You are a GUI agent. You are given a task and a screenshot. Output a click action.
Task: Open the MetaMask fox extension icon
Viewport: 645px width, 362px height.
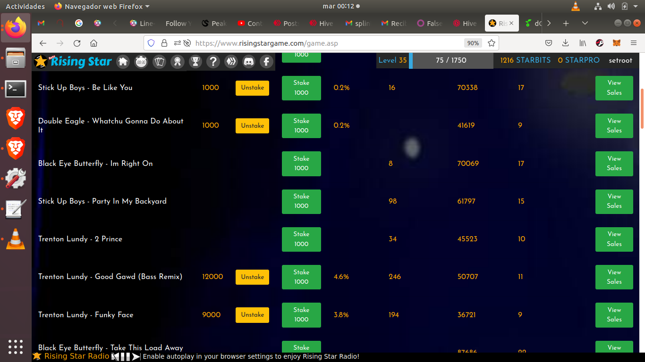point(617,43)
